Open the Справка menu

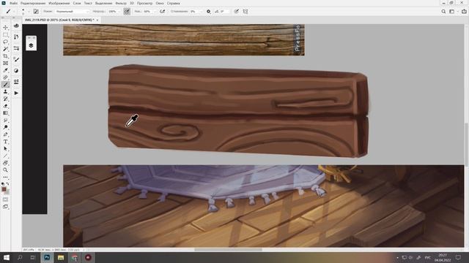pos(174,3)
